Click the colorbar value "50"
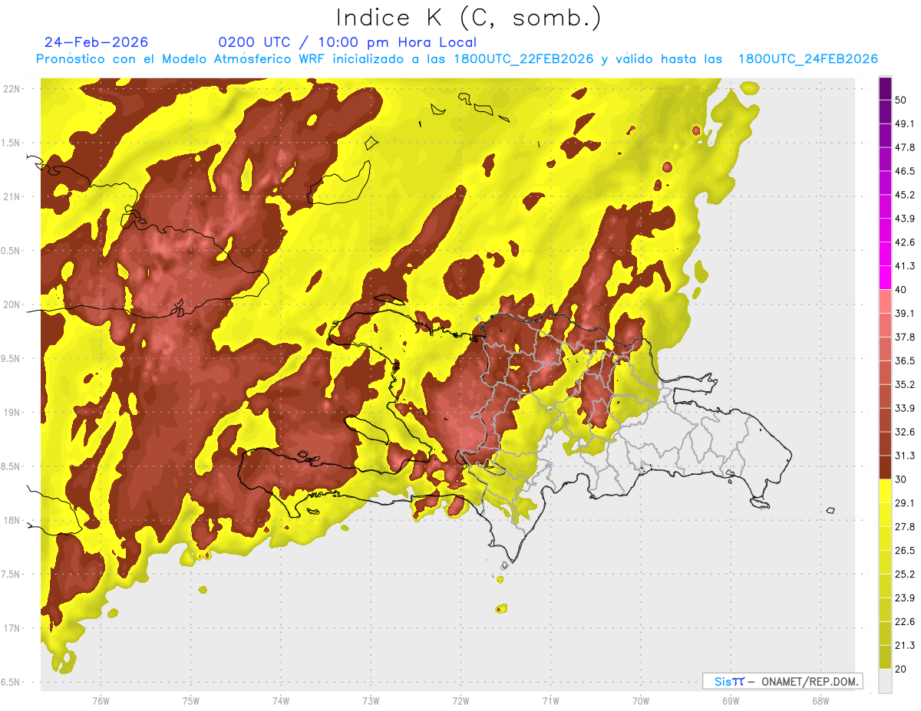The height and width of the screenshot is (711, 921). (901, 100)
